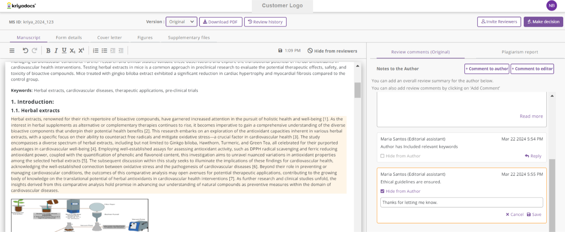This screenshot has width=565, height=232.
Task: Add a Comment to author
Action: click(487, 69)
